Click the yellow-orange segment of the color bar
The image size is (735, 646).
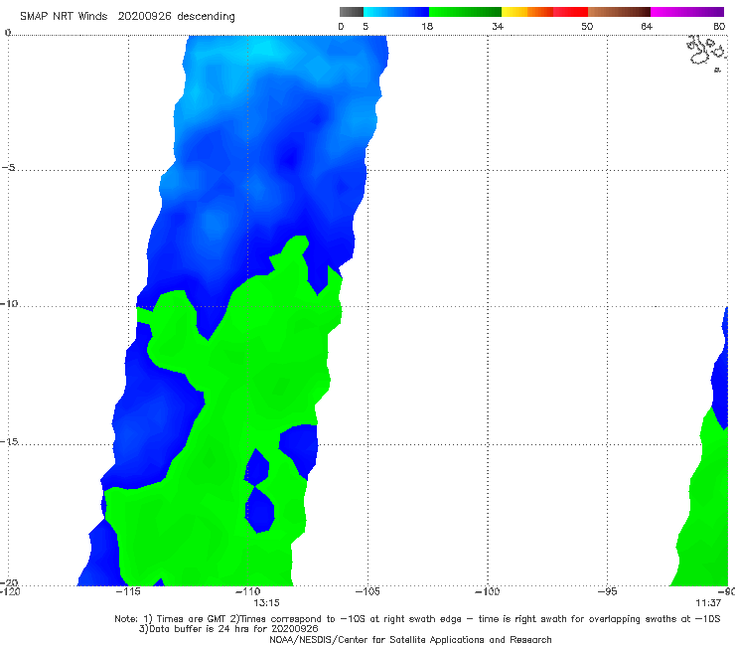point(527,12)
